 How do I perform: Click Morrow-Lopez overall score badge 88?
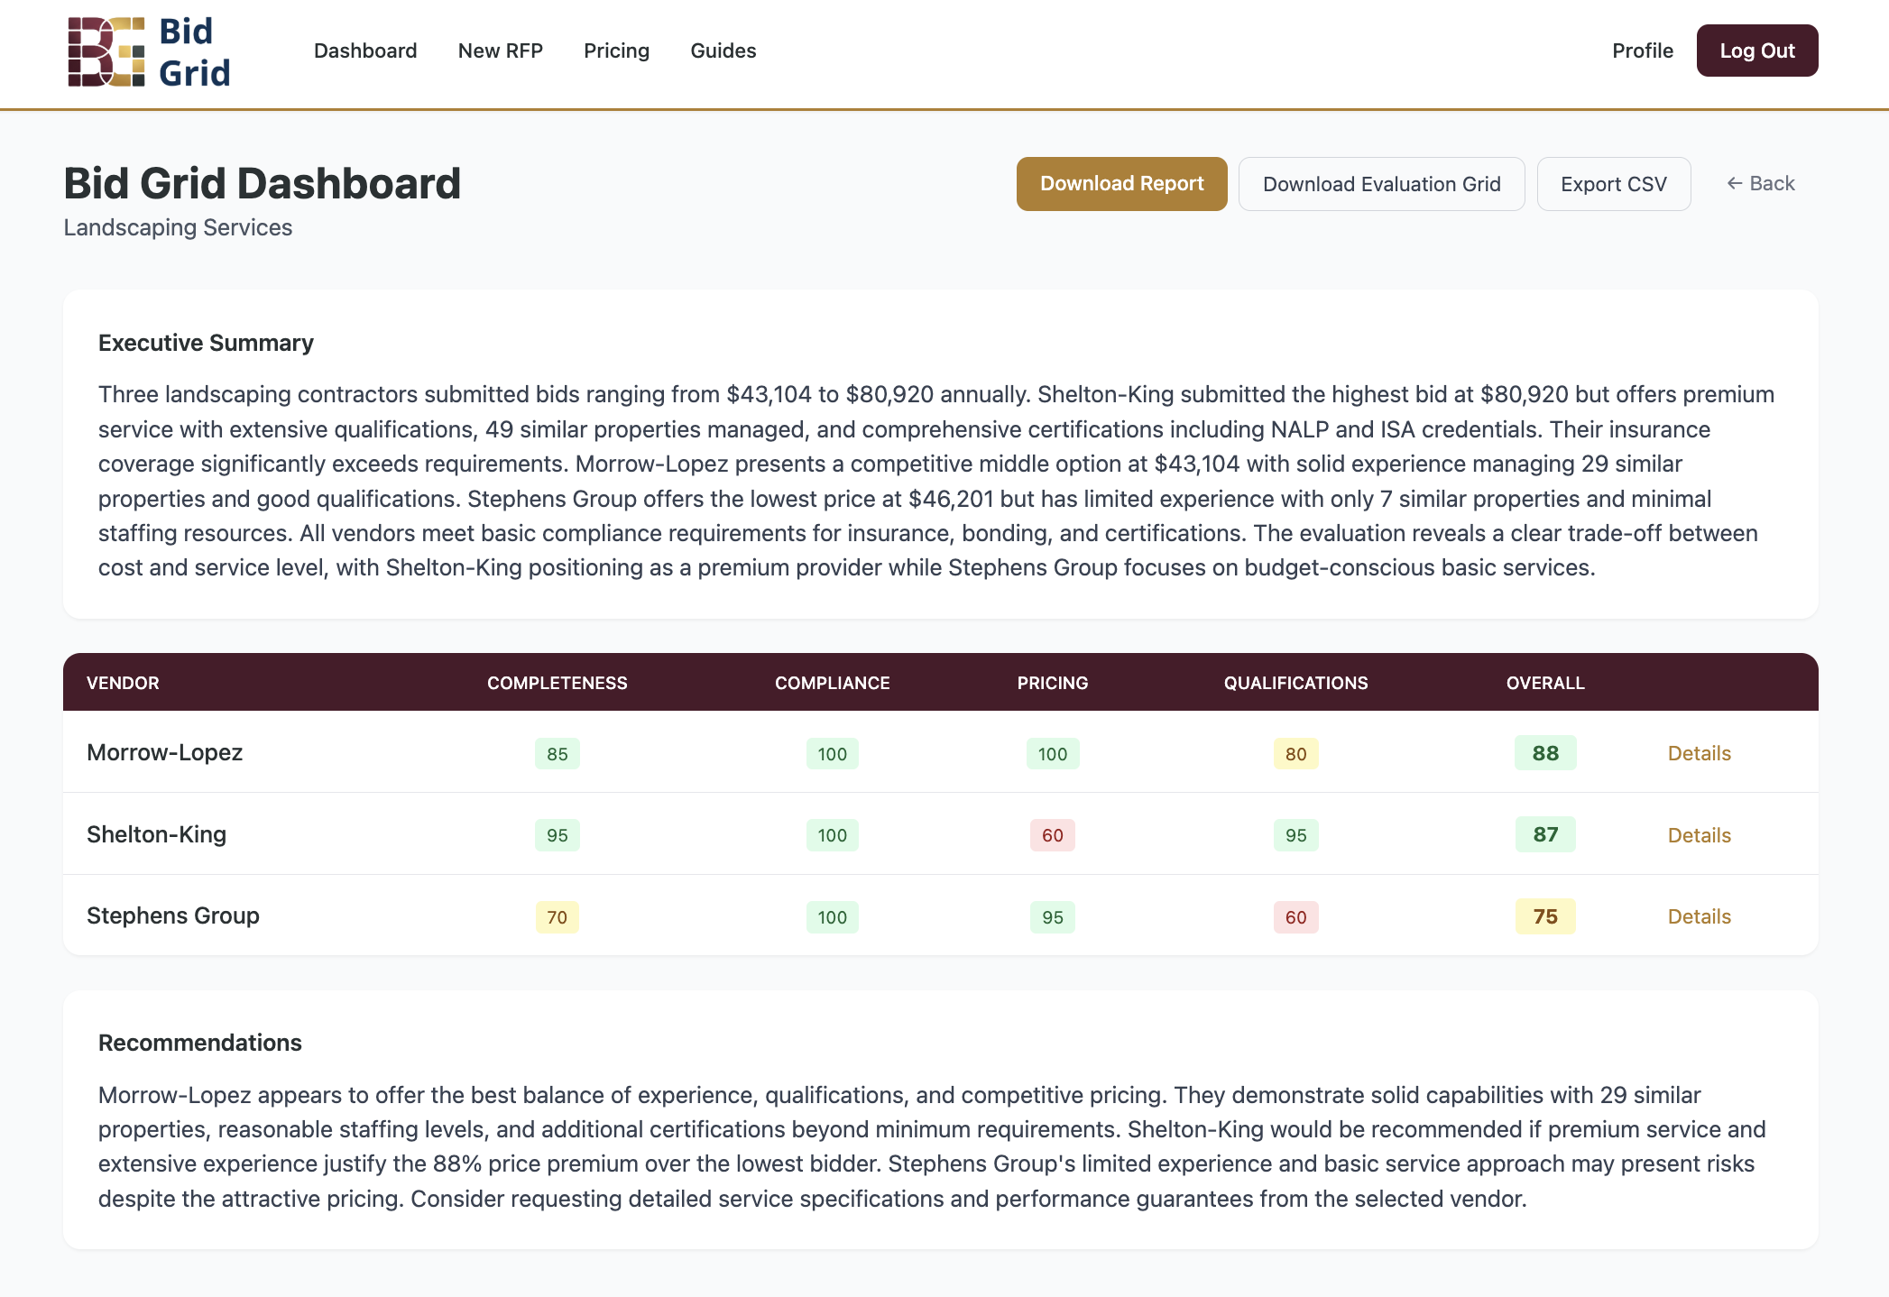pos(1545,752)
